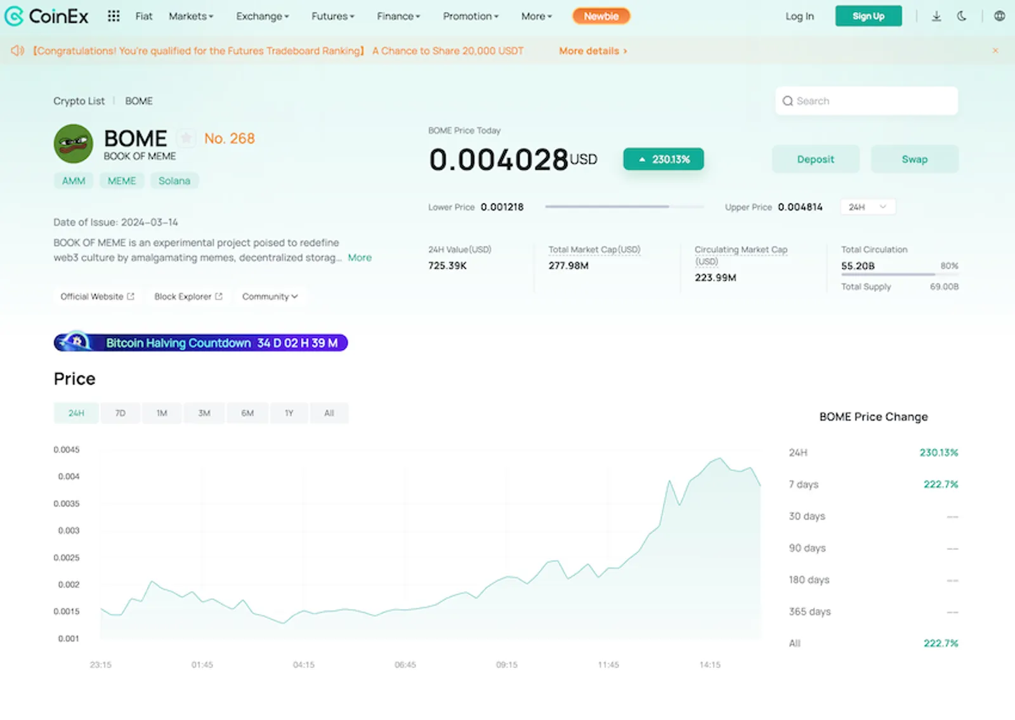Click the lower-upper price range bar
The width and height of the screenshot is (1015, 720).
tap(624, 207)
